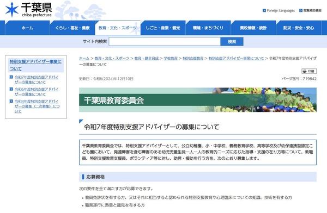Screen dimensions: 327x213
Task: Click 教育・文化・スポーツ breadcrumb link
Action: click(112, 59)
